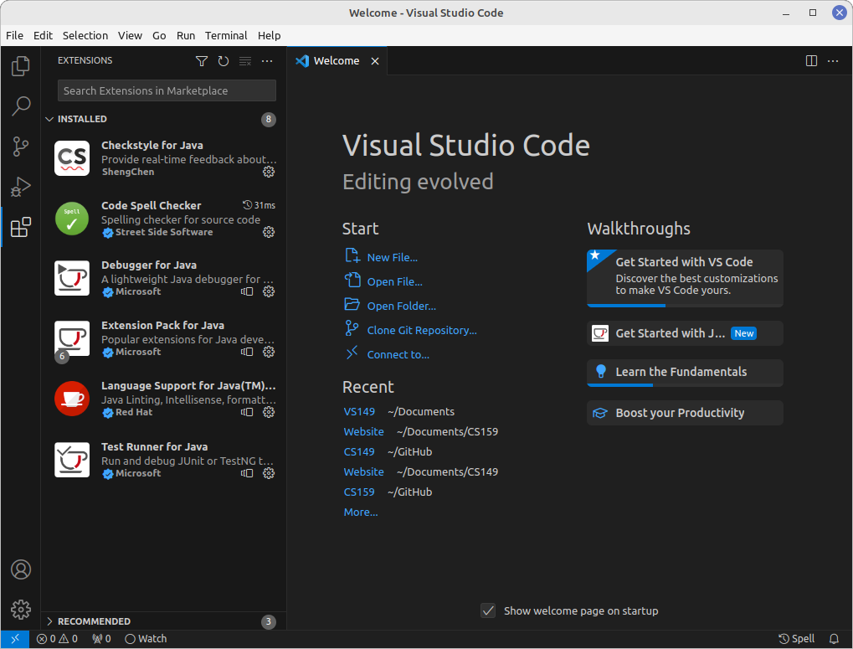This screenshot has height=649, width=853.
Task: Open more actions menu for Extensions view
Action: click(266, 60)
